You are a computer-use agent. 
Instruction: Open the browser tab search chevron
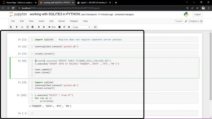click(x=187, y=2)
